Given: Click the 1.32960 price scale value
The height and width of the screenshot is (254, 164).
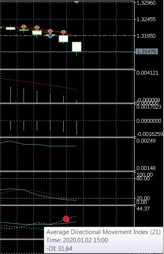Looking at the screenshot, I should click(146, 3).
